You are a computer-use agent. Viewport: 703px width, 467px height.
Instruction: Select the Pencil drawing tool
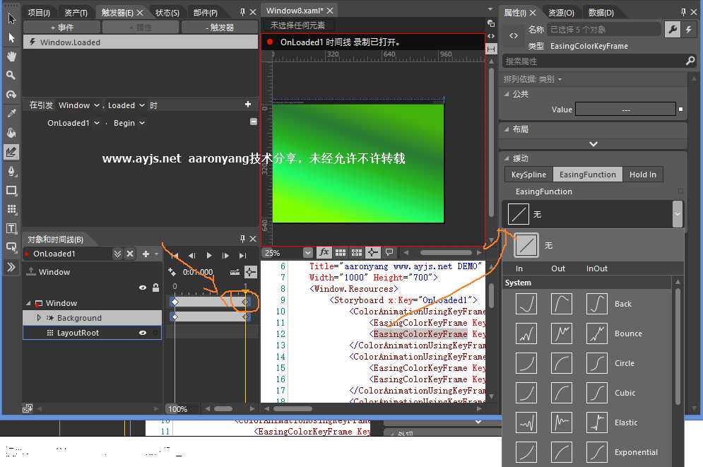point(11,152)
